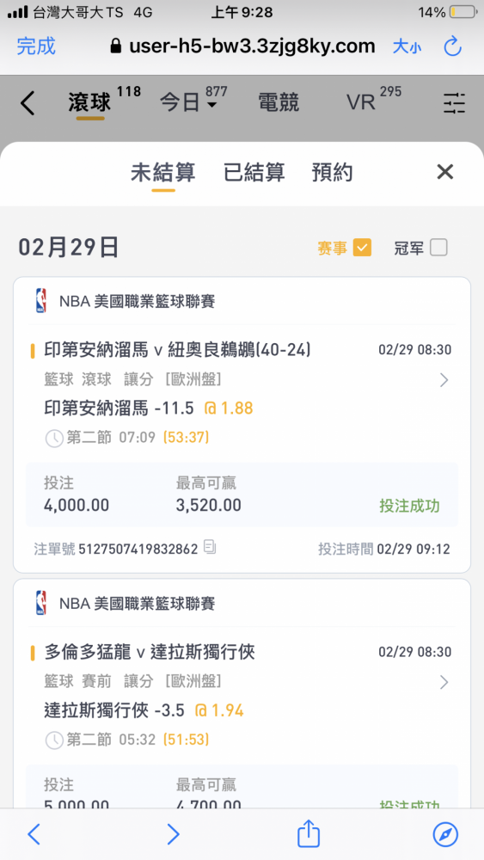This screenshot has height=860, width=484.
Task: Close the bet records panel
Action: click(x=445, y=172)
